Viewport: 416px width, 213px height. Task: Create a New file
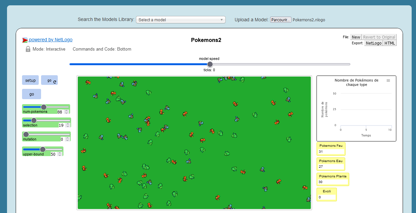tap(356, 37)
